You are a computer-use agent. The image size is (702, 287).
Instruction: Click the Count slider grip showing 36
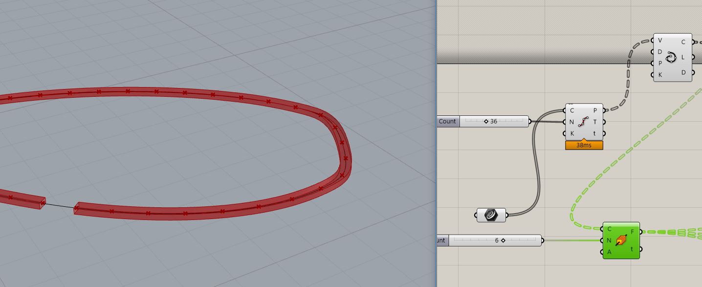(486, 121)
